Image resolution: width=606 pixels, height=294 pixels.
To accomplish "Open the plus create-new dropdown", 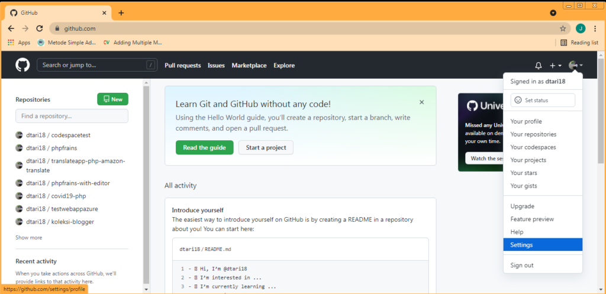I will [555, 65].
